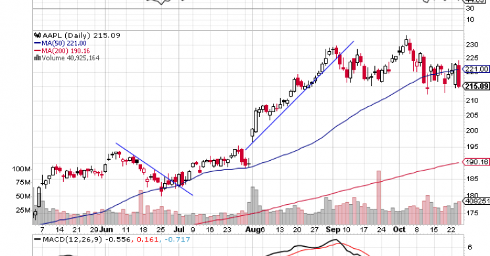The height and width of the screenshot is (256, 490).
Task: Click the 175 price axis label
Action: [472, 213]
